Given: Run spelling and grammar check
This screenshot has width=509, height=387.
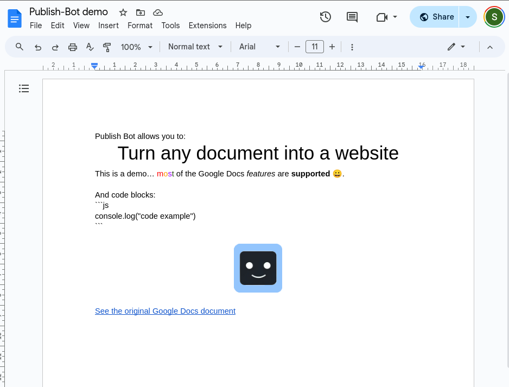Looking at the screenshot, I should click(x=90, y=47).
